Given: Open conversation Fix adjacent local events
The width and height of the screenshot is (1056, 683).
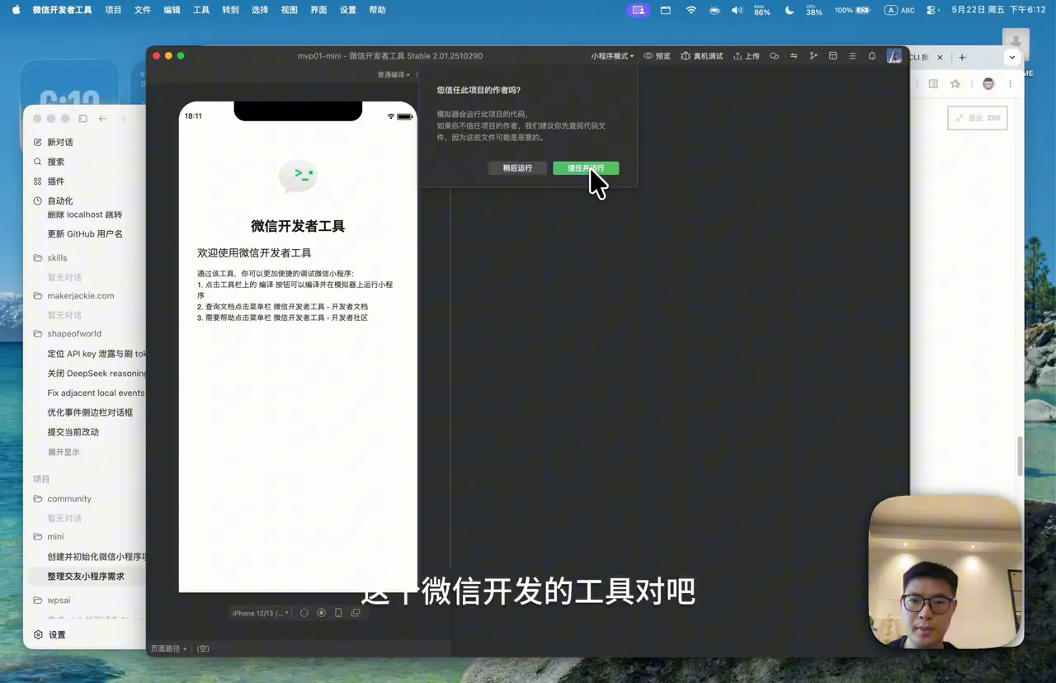Looking at the screenshot, I should pyautogui.click(x=96, y=393).
